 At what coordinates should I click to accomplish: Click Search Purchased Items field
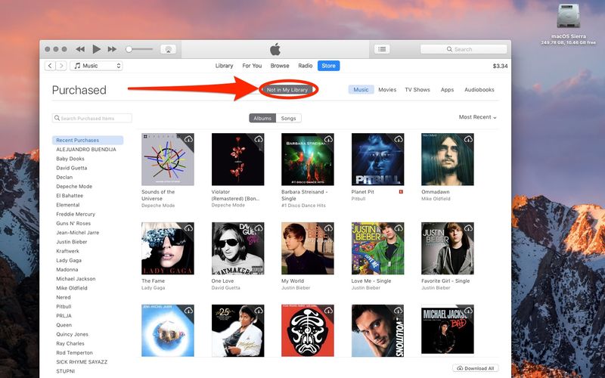coord(92,118)
